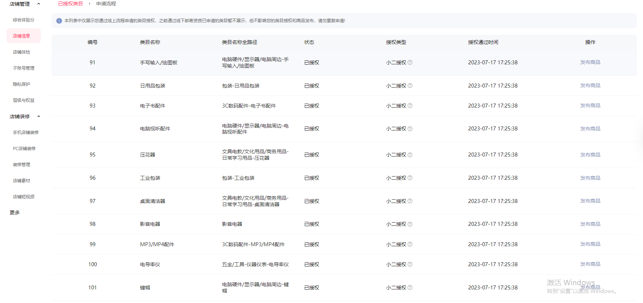Expand the 更多 sidebar section

[15, 213]
